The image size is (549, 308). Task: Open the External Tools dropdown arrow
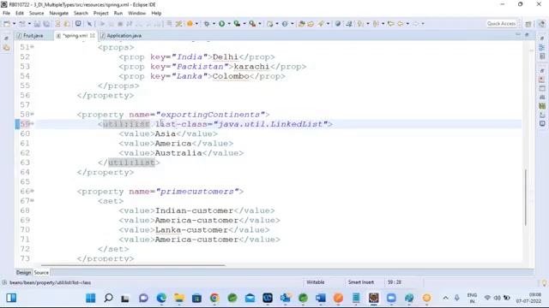coord(259,24)
